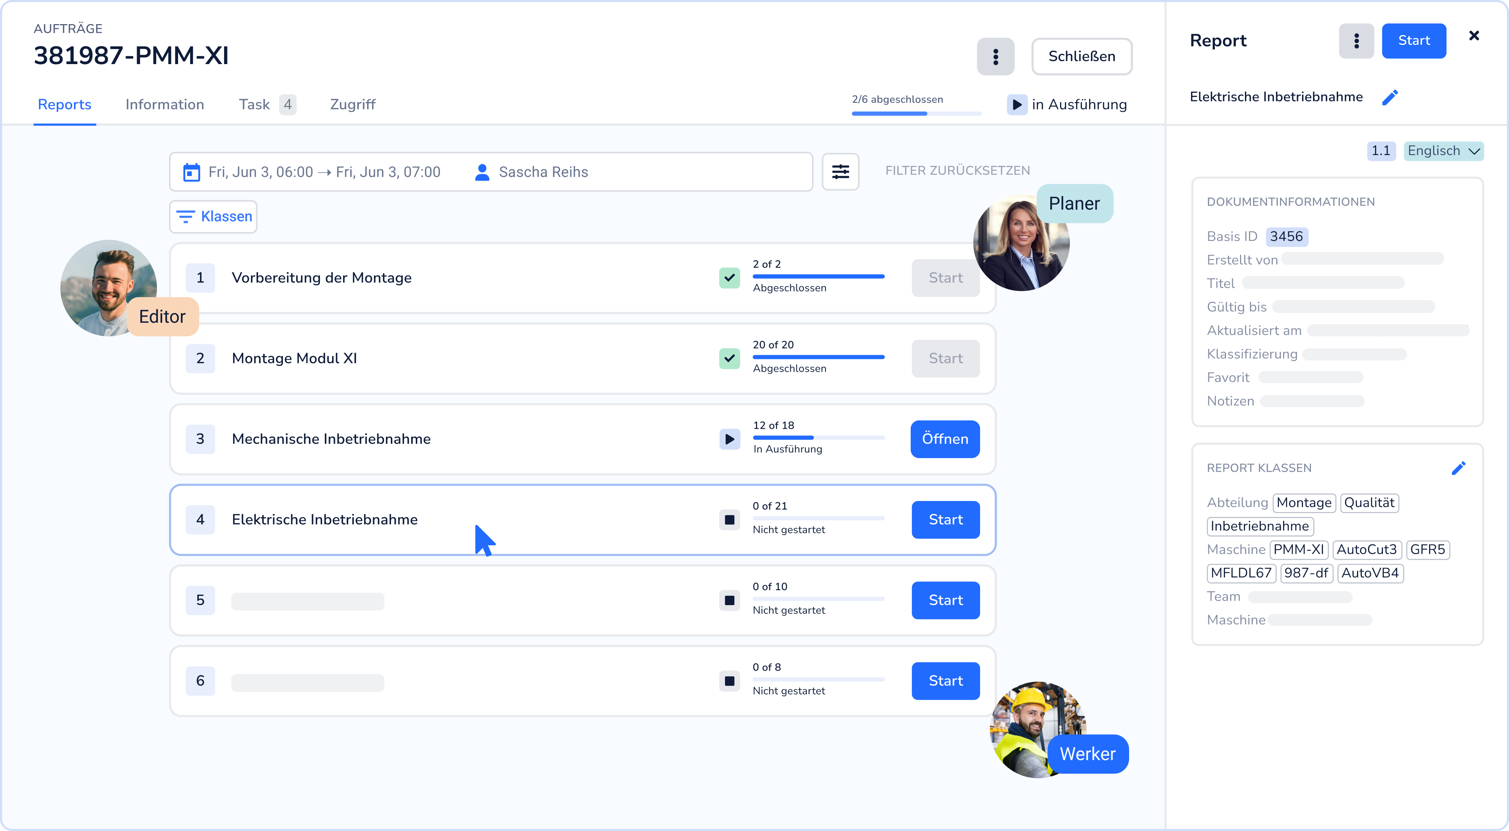Edit the Elektrische Inbetriebnahme title via pencil icon
The height and width of the screenshot is (831, 1509).
[x=1389, y=97]
